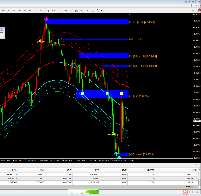The height and width of the screenshot is (196, 201).
Task: Click the 1.08560 open price cell
Action: tap(13, 182)
